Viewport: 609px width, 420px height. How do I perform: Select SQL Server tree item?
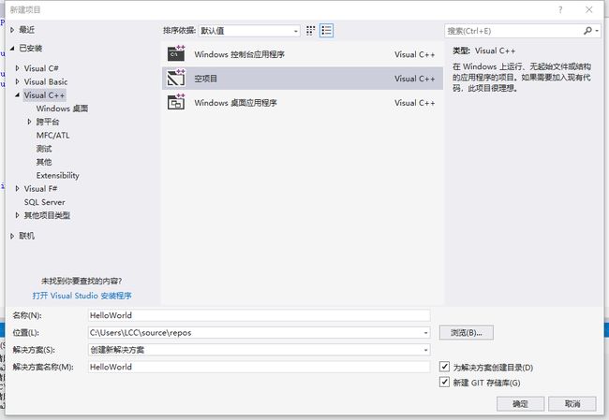(x=44, y=202)
